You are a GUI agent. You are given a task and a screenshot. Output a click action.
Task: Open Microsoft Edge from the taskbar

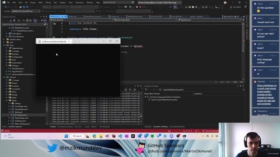94,136
